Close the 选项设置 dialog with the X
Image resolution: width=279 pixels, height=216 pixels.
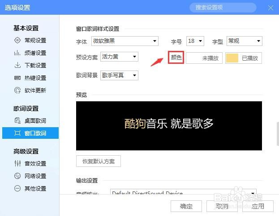(270, 8)
